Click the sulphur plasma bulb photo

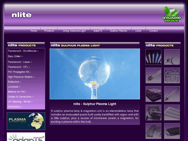click(x=95, y=74)
